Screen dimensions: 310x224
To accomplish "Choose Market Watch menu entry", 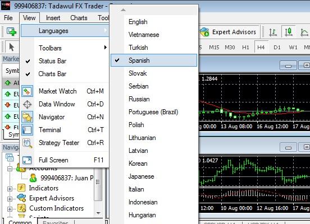I will pos(65,91).
